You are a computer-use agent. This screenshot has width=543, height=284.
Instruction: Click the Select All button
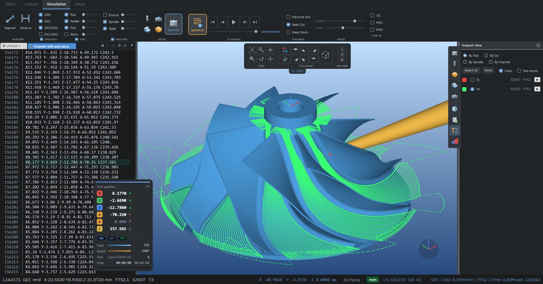[x=471, y=70]
